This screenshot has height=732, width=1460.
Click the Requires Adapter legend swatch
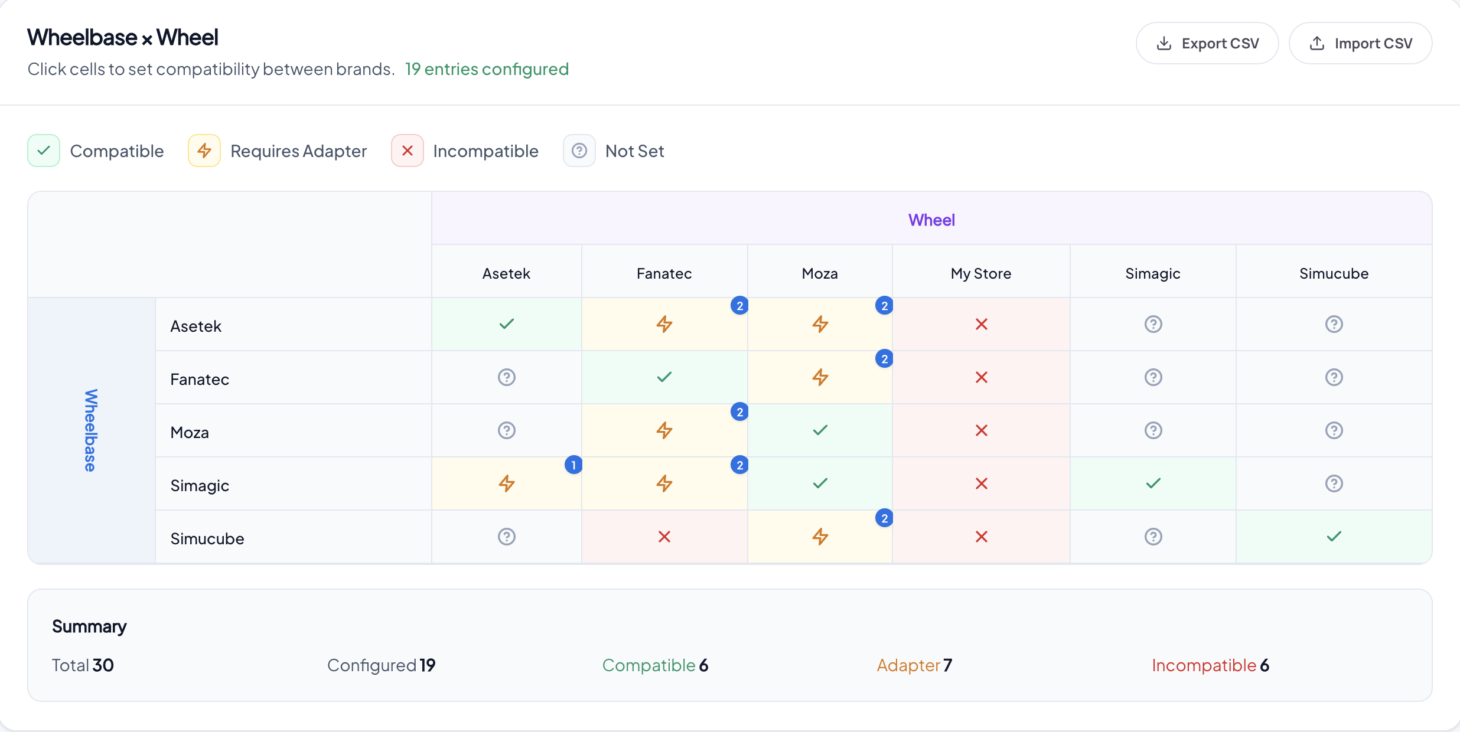[204, 151]
